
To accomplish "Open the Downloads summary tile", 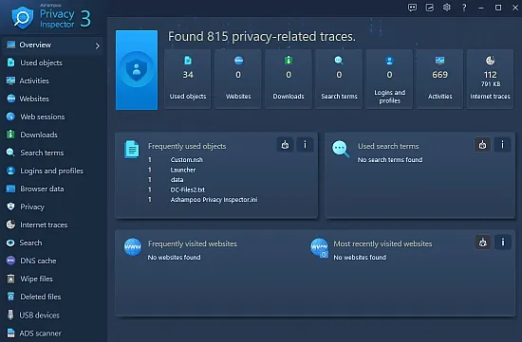I will click(x=289, y=79).
